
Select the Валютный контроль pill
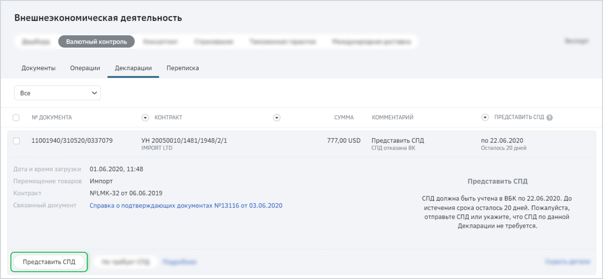[97, 42]
